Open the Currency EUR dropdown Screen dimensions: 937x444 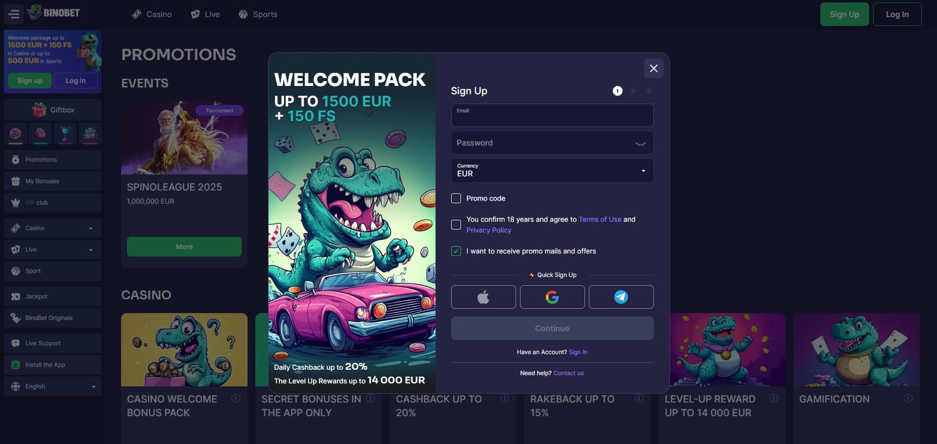[552, 170]
